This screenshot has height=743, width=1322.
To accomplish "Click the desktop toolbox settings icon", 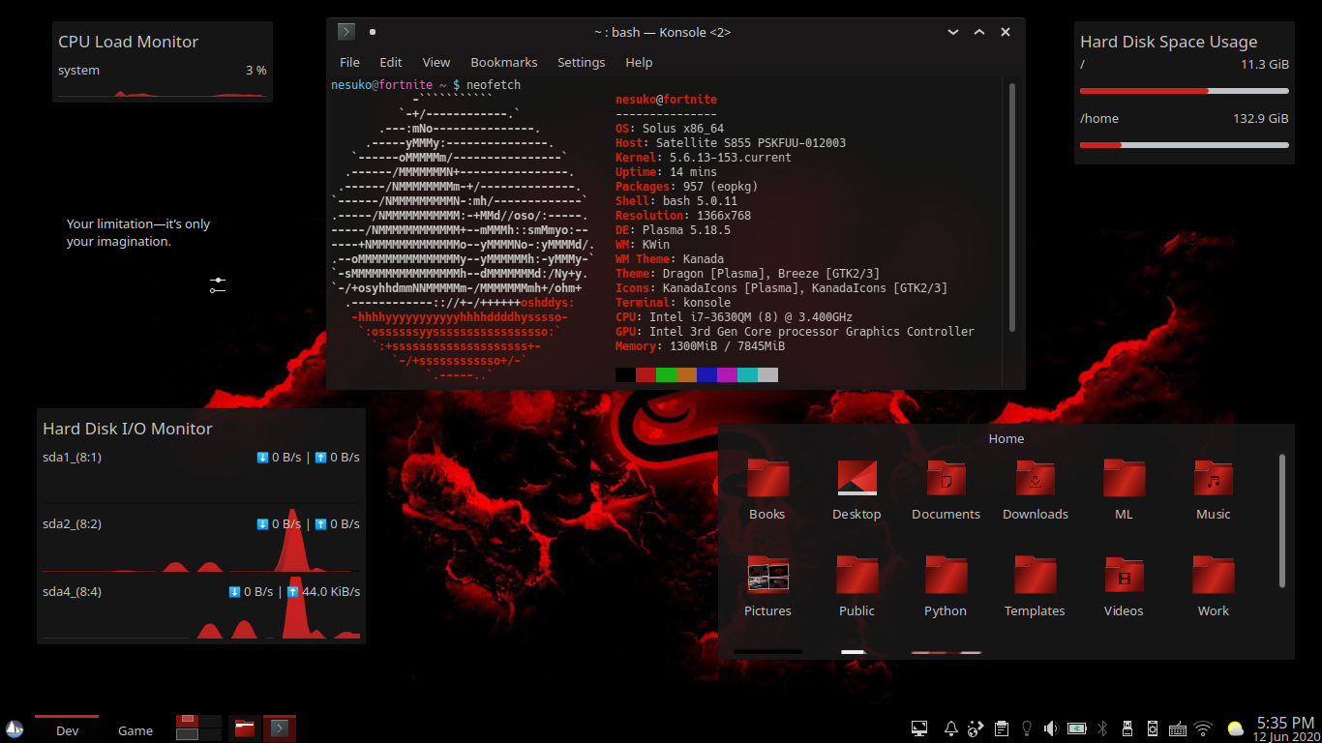I will click(218, 285).
